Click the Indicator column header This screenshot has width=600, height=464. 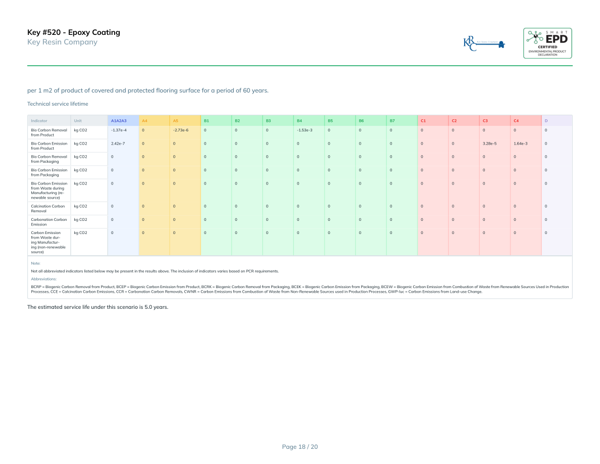(39, 121)
